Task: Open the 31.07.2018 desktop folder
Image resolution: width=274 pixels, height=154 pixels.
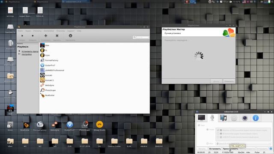Action: click(85, 142)
